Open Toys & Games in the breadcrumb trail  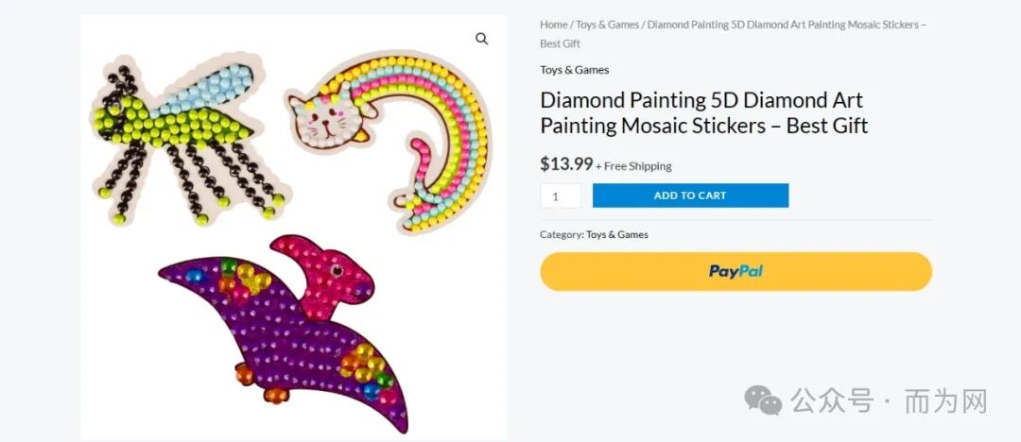coord(606,25)
